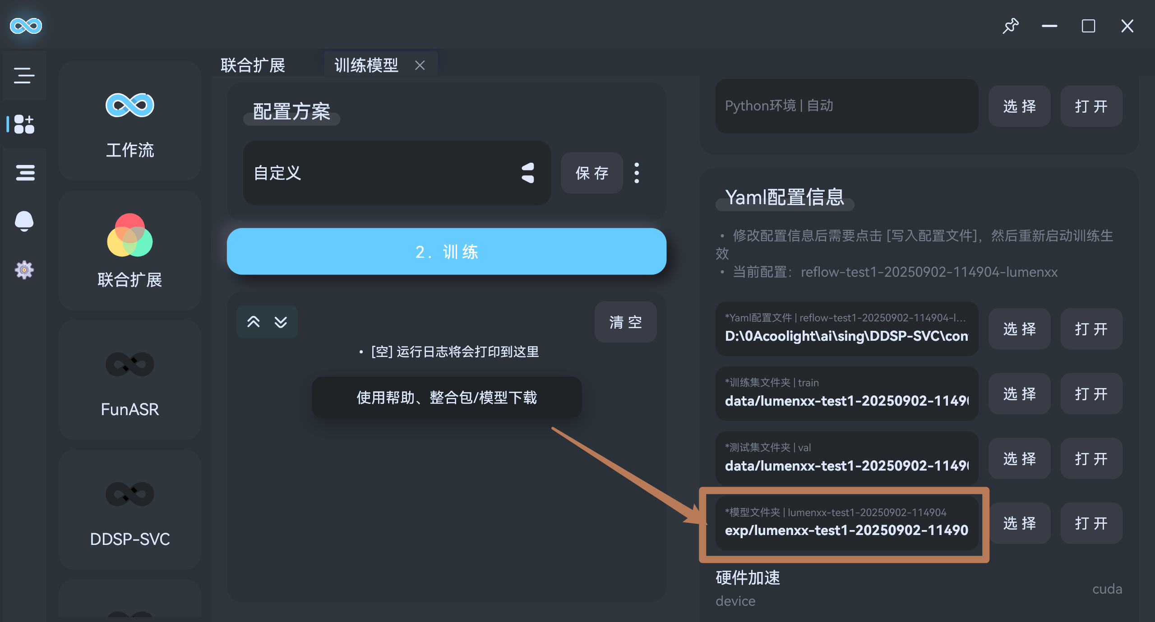1155x622 pixels.
Task: Open notifications bell icon
Action: [24, 221]
